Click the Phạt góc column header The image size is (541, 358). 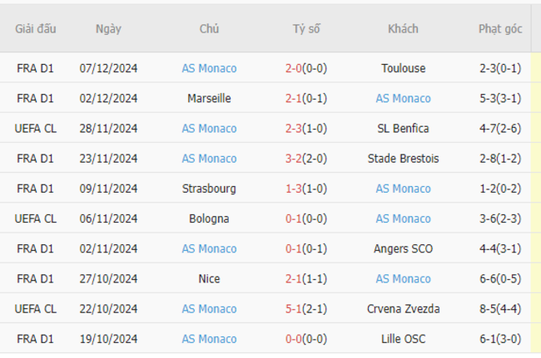coord(500,29)
